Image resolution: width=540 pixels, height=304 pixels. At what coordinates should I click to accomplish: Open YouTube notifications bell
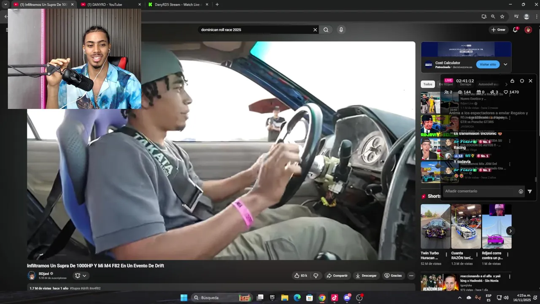515,30
